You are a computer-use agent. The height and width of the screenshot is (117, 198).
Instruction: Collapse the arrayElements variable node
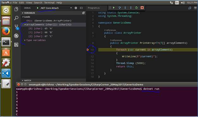point(25,24)
